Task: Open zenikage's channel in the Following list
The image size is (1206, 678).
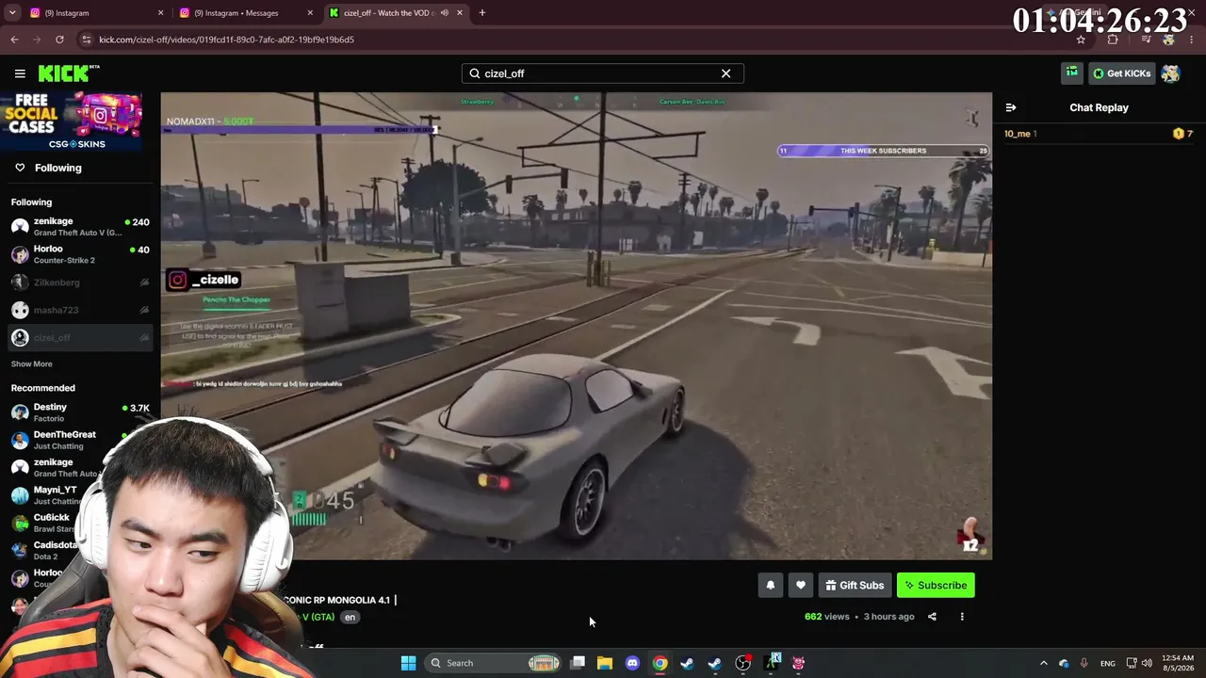Action: pos(80,227)
